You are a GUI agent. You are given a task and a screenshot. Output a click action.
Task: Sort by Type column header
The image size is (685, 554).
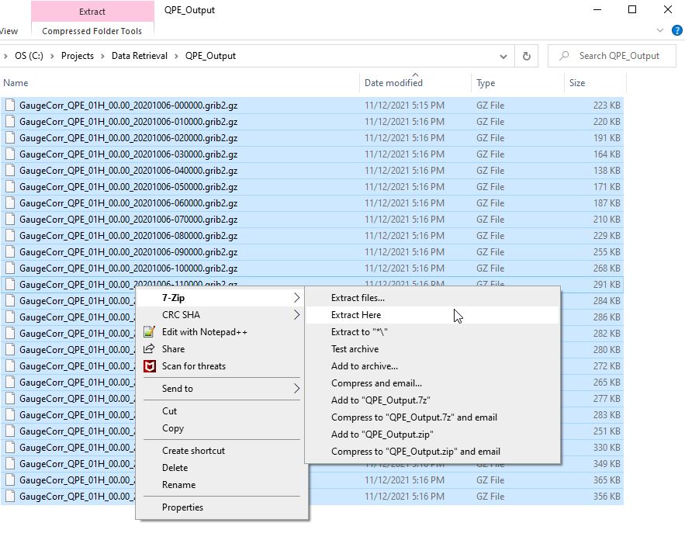tap(517, 82)
